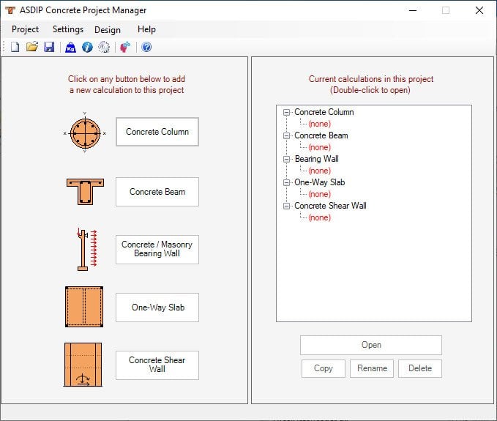Open the Project menu
The width and height of the screenshot is (497, 421).
[x=25, y=29]
